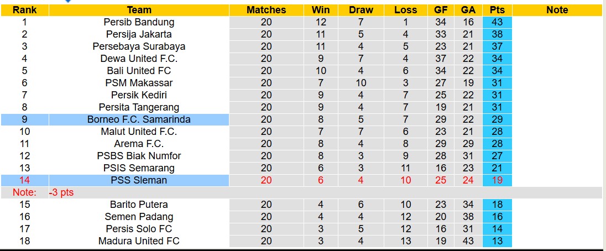
Task: Click PSS Sleman's red 19 points cell
Action: 497,180
